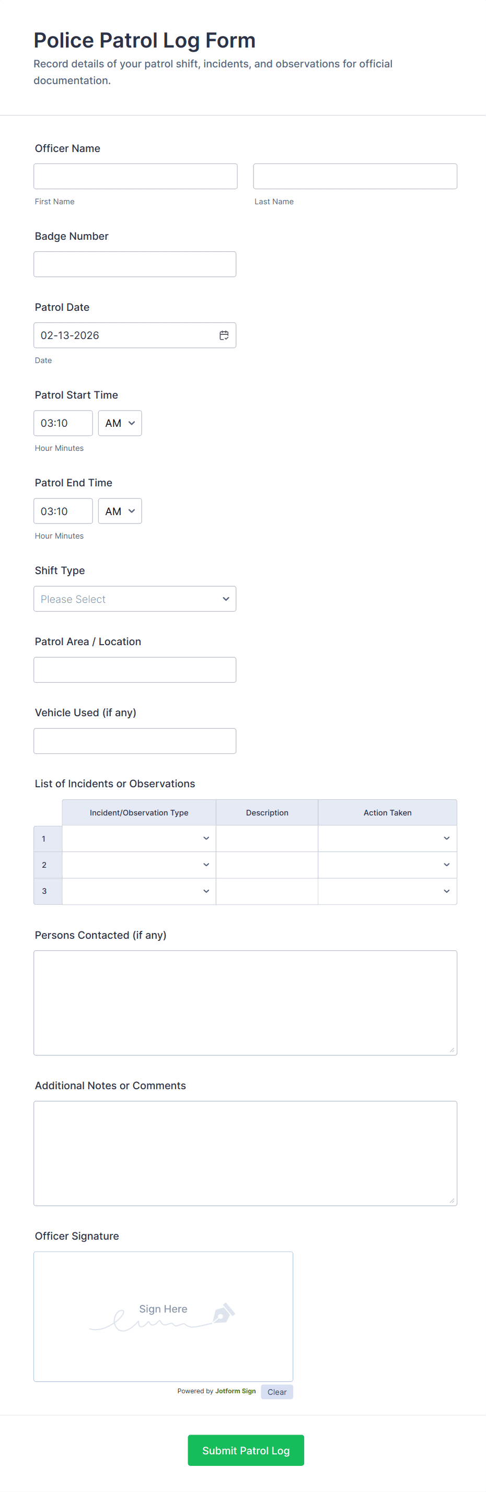Click the Vehicle Used input field
This screenshot has width=486, height=1492.
pyautogui.click(x=135, y=741)
